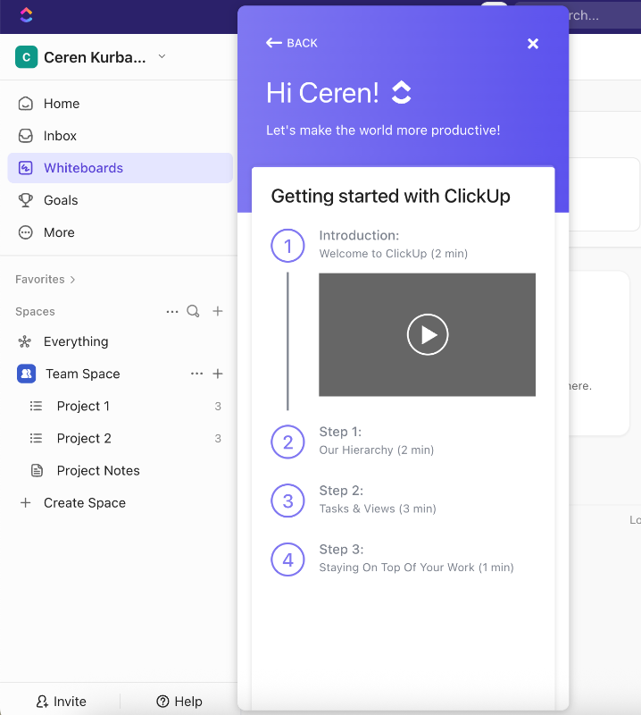
Task: Expand the Favorites section
Action: pos(46,279)
